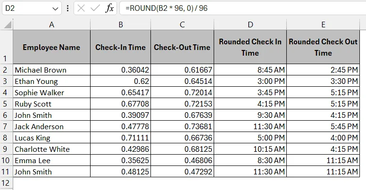
Task: Select the cell Charlotte White
Action: tap(51, 149)
